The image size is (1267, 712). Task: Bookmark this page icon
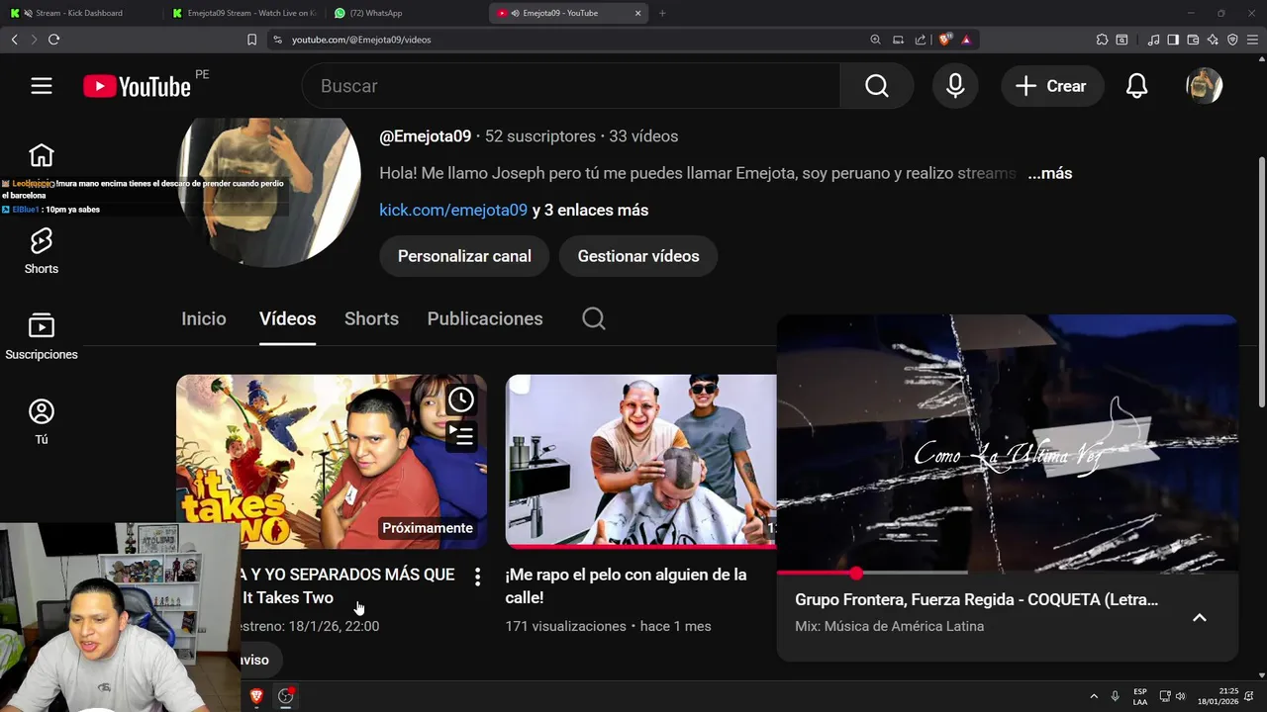(251, 40)
